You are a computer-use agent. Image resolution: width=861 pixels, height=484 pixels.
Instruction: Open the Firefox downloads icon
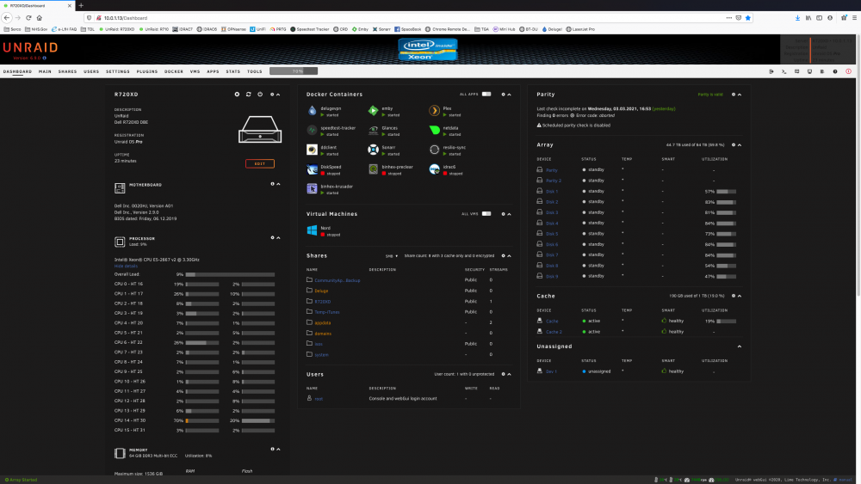coord(797,17)
